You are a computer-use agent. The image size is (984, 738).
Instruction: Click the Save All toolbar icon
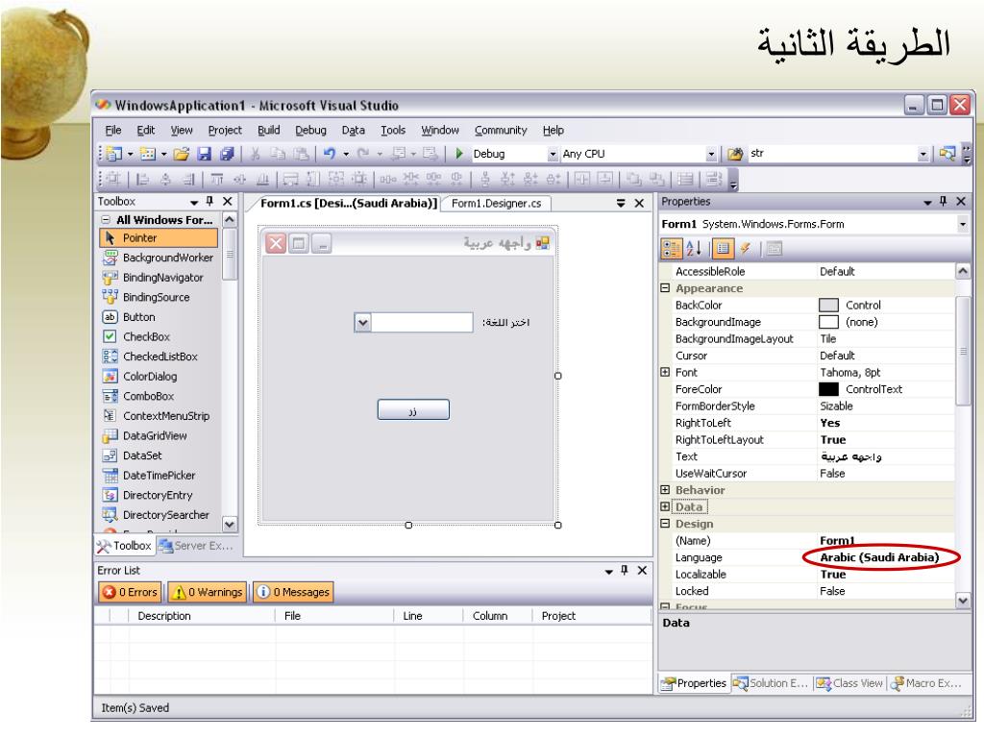click(227, 154)
